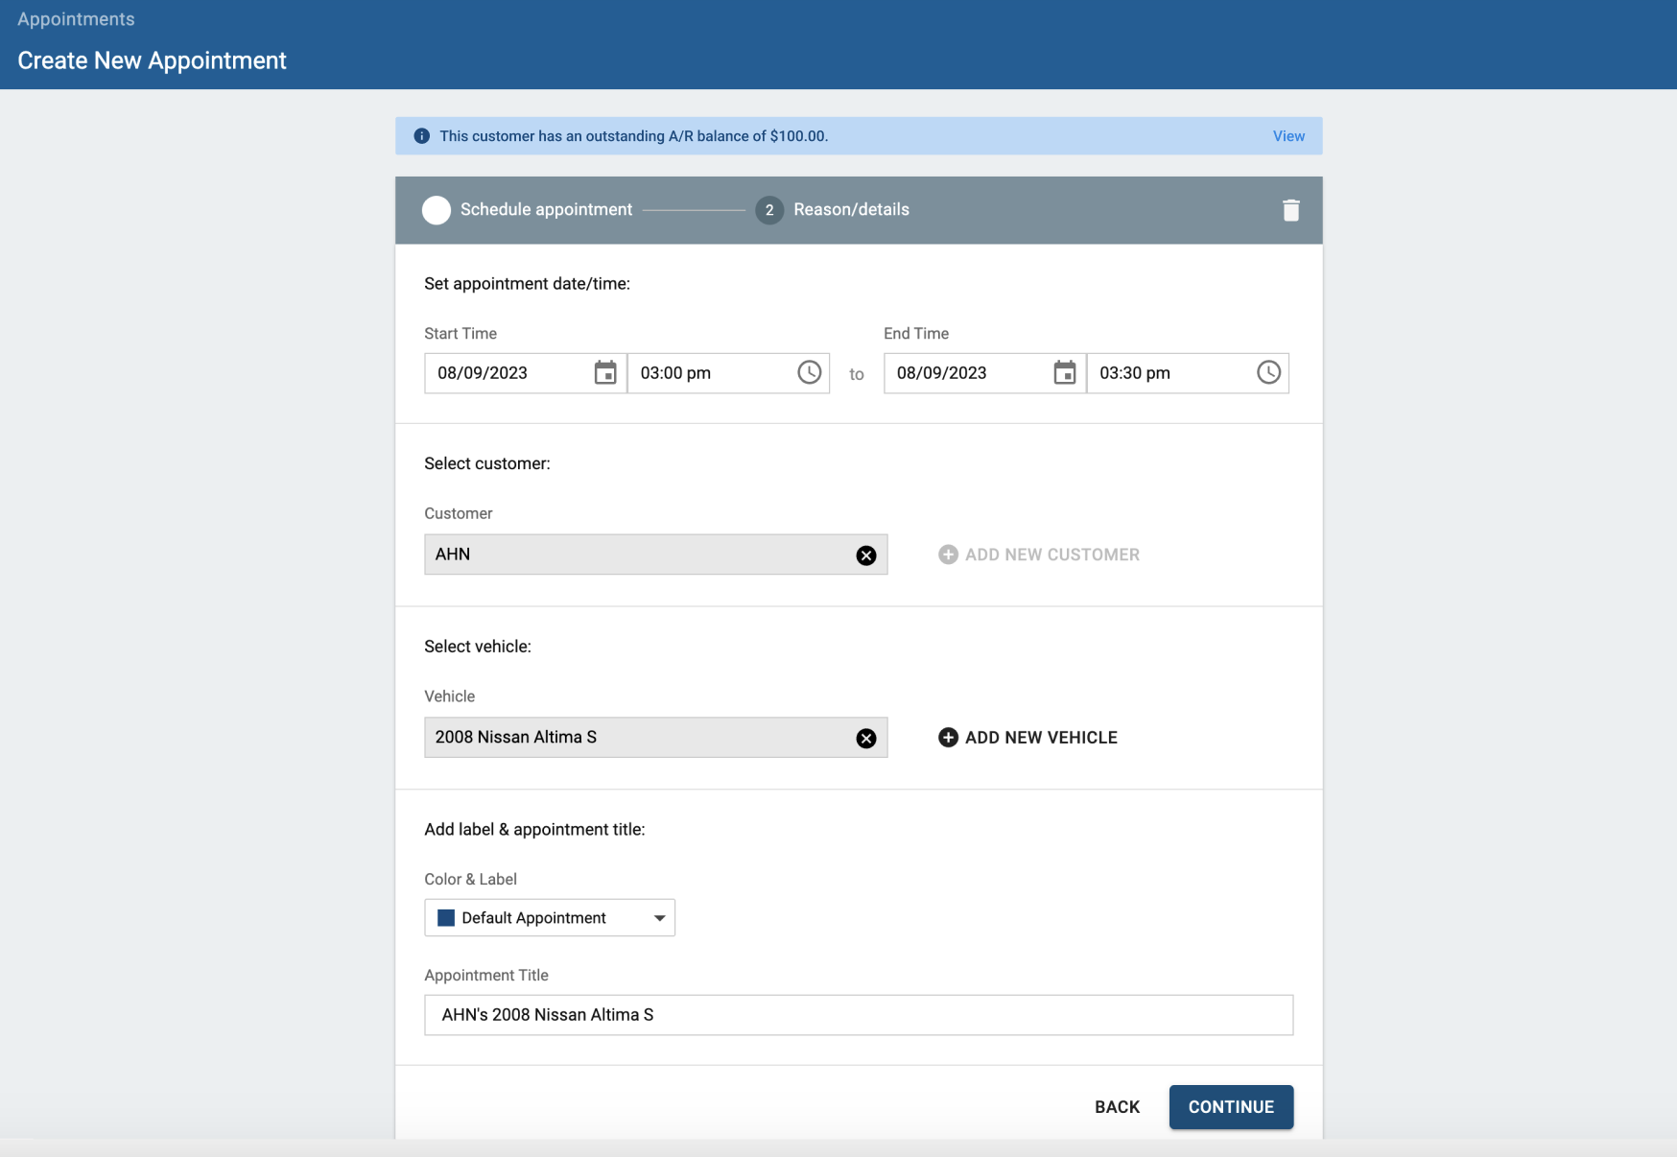Delete appointment using the trash icon
1677x1157 pixels.
(1291, 210)
